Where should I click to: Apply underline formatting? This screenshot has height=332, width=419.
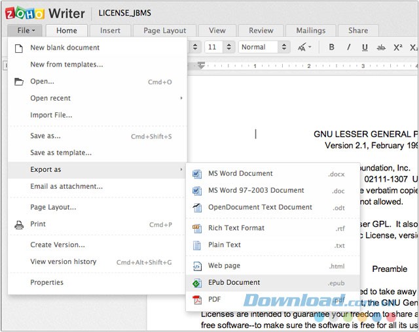[x=365, y=47]
